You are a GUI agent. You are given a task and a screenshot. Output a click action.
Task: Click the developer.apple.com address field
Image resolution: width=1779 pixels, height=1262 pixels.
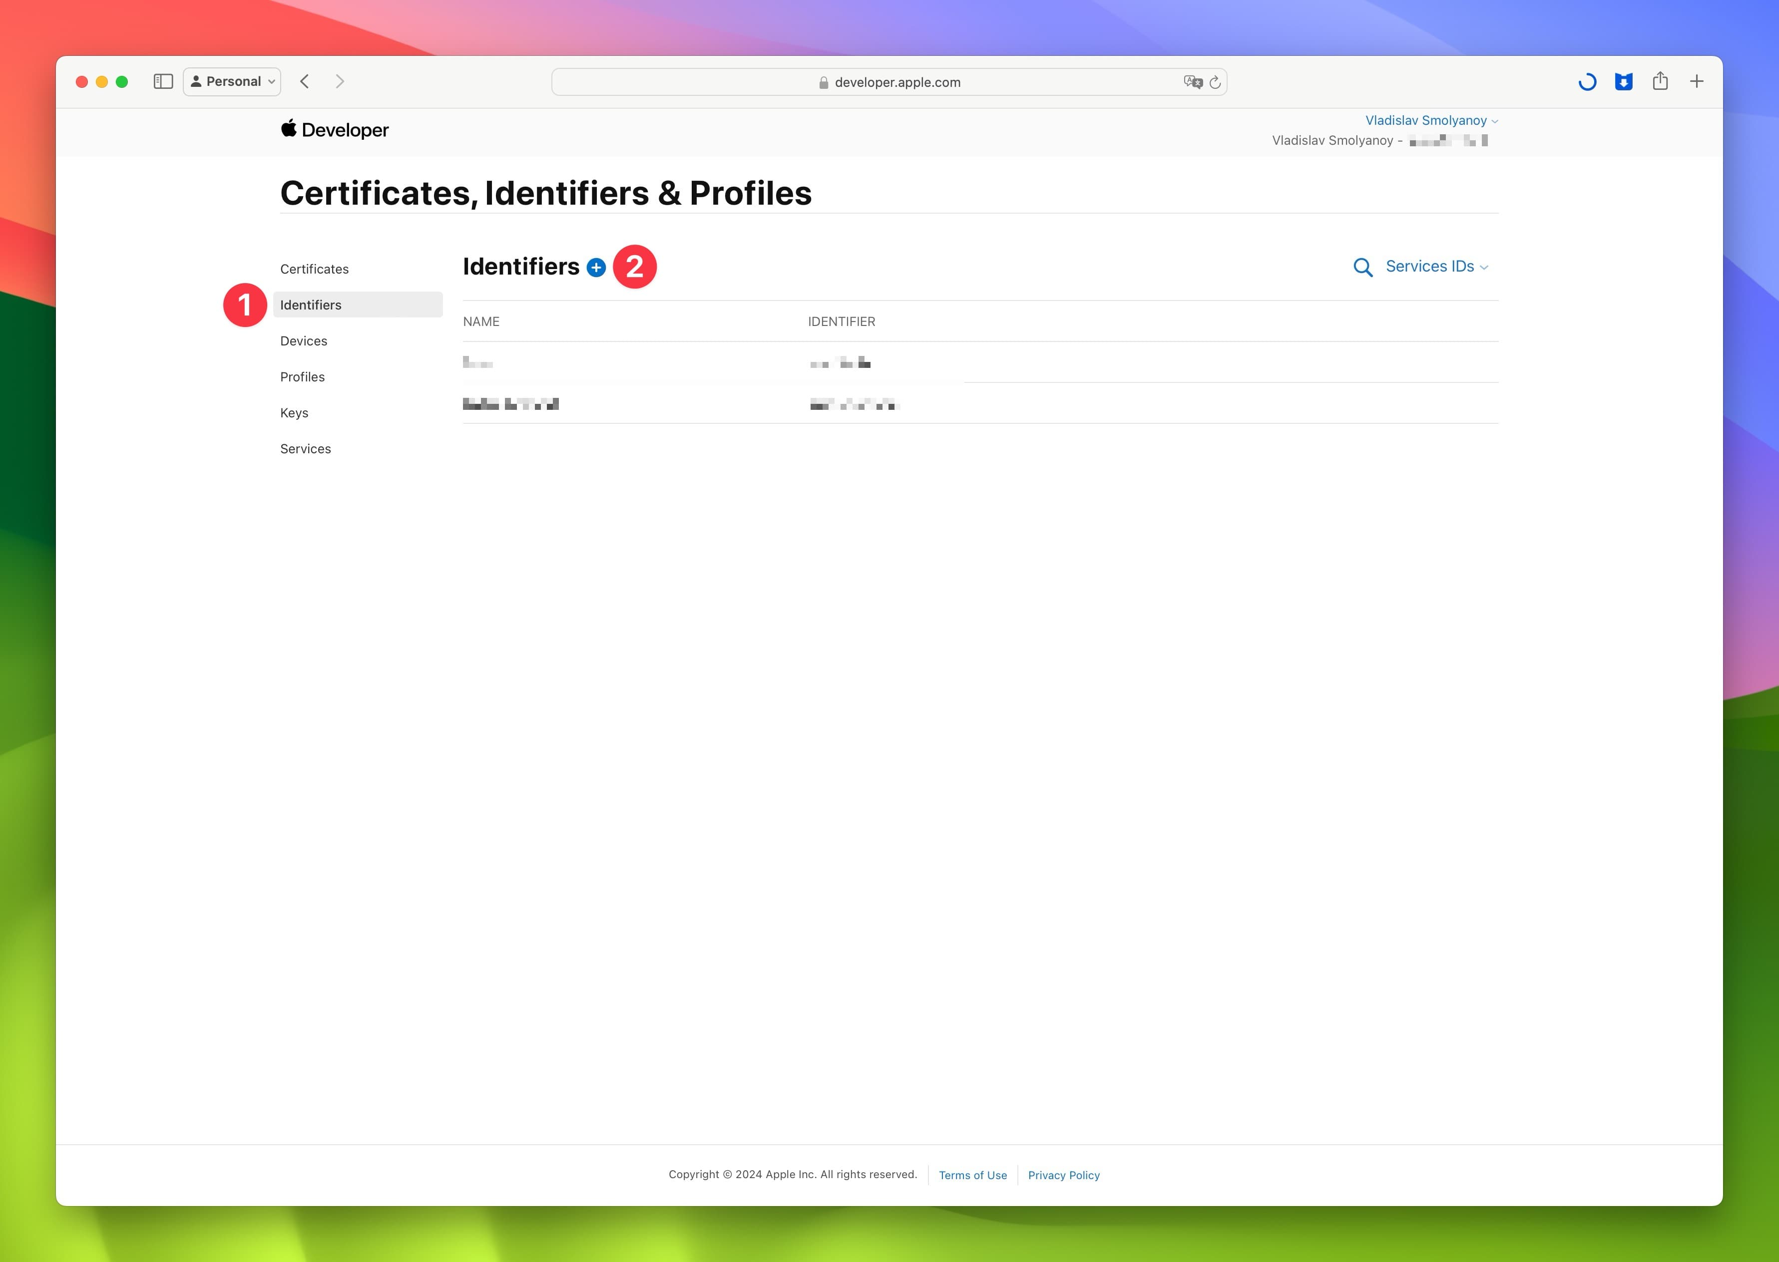pos(889,82)
